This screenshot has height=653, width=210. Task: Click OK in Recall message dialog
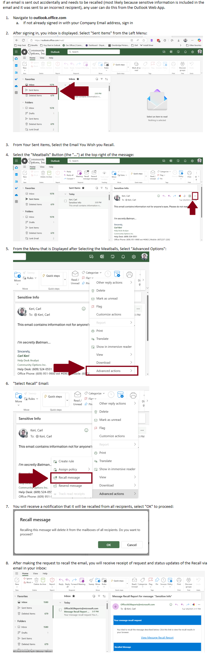pos(109,545)
